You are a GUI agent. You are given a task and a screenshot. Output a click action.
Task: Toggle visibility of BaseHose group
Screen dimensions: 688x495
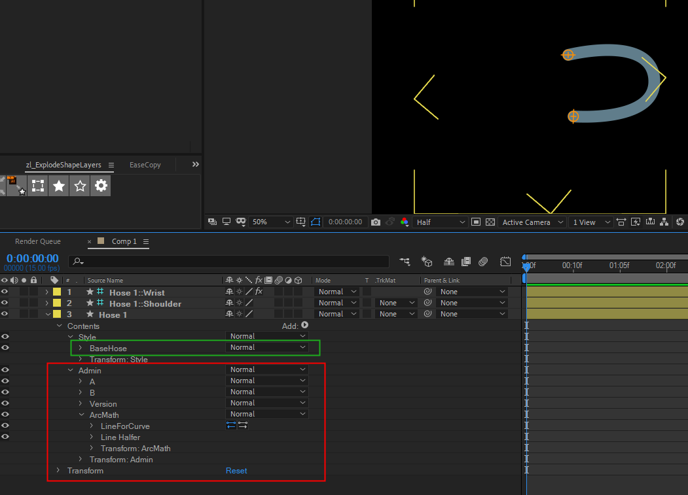pyautogui.click(x=5, y=348)
